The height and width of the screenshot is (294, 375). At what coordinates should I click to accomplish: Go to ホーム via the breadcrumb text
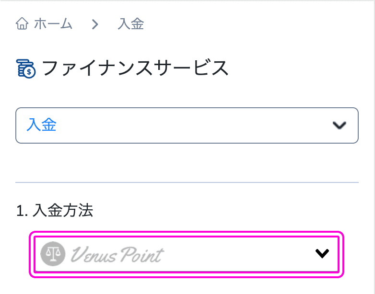point(53,24)
